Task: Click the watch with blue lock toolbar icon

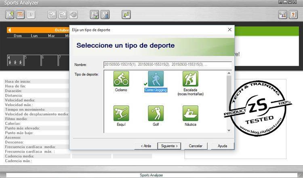Action: coord(105,15)
